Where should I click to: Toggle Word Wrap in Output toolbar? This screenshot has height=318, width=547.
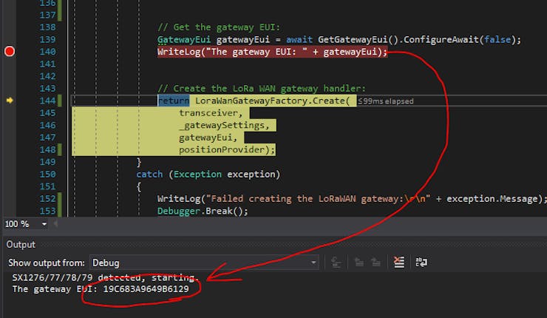point(421,263)
